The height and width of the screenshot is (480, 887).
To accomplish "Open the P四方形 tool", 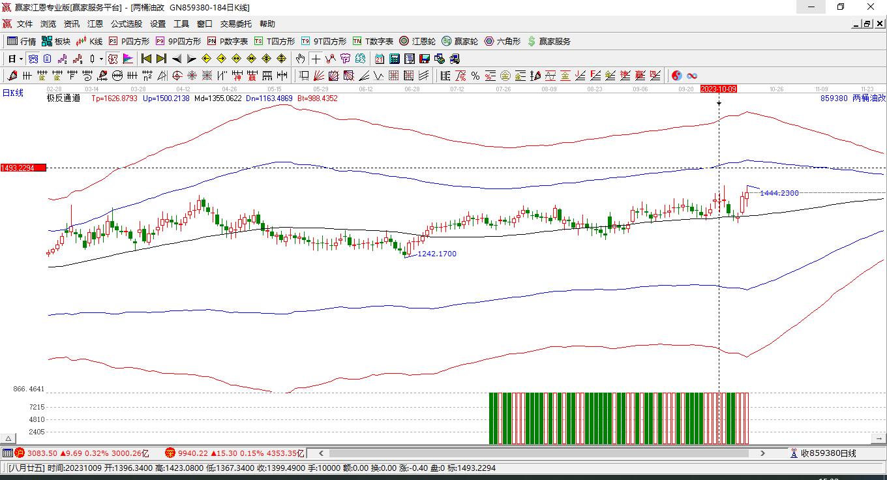I will coord(129,41).
